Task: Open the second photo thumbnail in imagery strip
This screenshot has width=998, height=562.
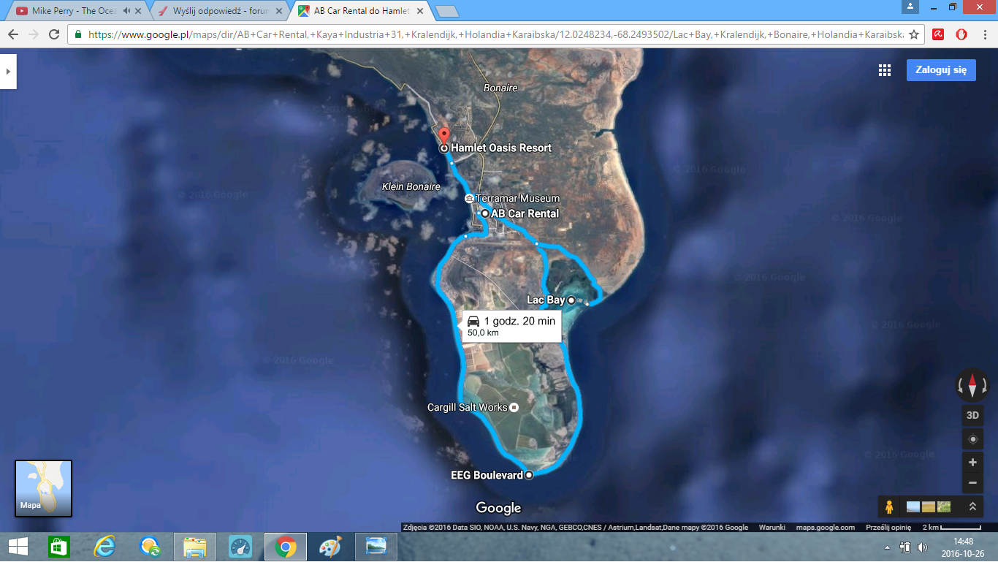Action: (x=929, y=506)
